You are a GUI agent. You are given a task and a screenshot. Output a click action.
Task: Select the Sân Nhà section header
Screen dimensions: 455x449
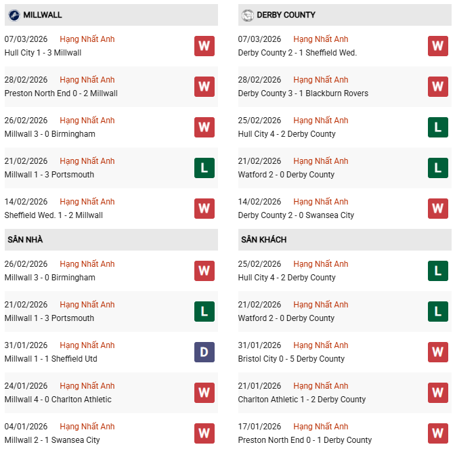coord(24,240)
